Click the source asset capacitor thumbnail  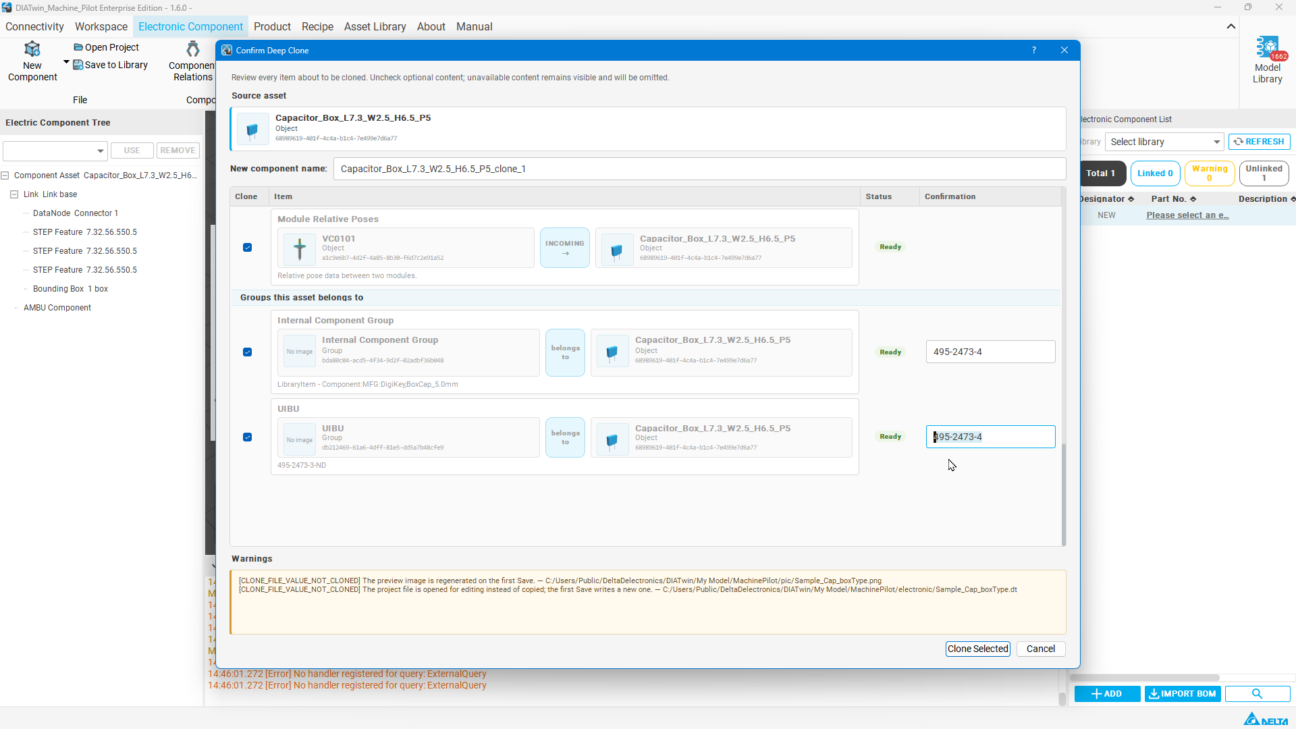click(x=252, y=129)
